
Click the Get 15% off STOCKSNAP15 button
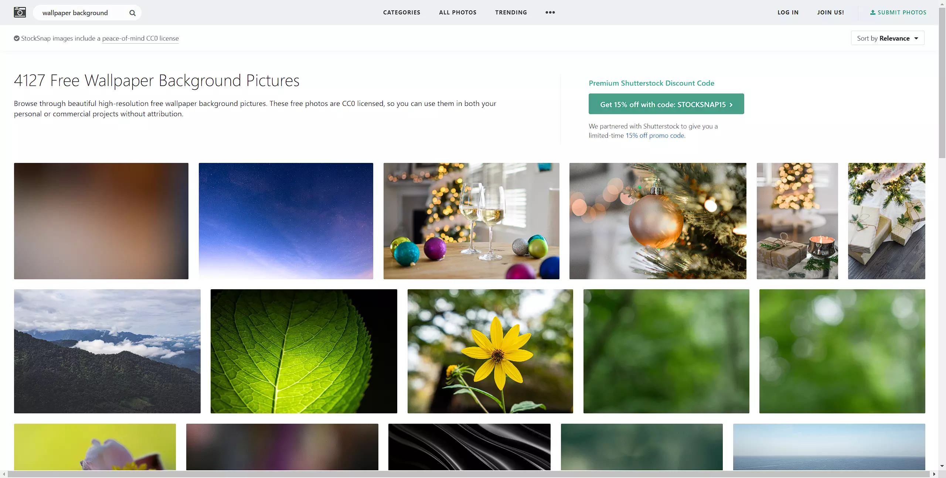(666, 104)
